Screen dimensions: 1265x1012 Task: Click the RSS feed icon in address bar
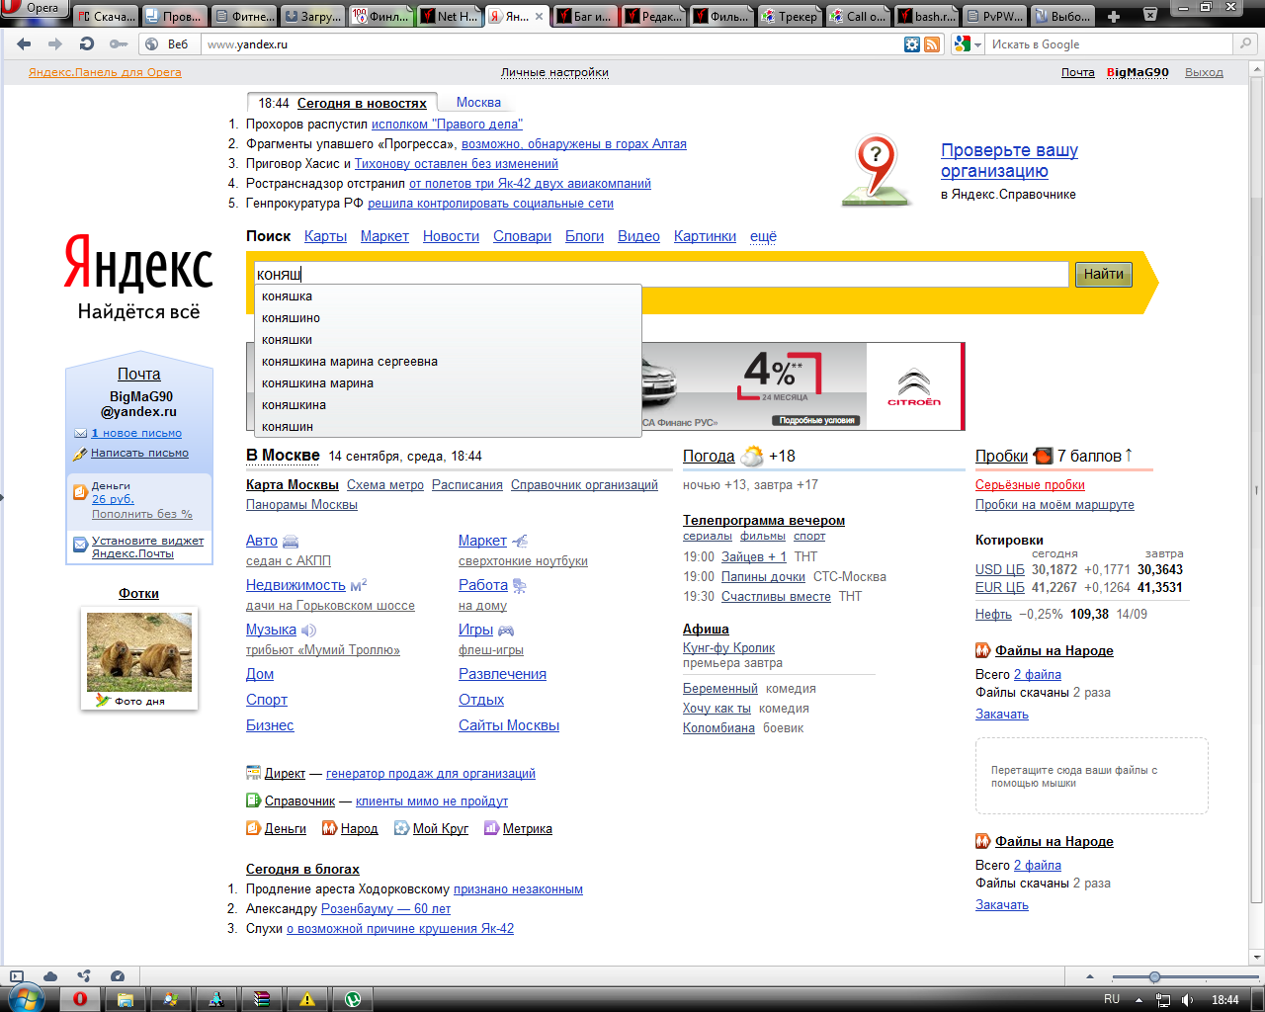point(932,44)
